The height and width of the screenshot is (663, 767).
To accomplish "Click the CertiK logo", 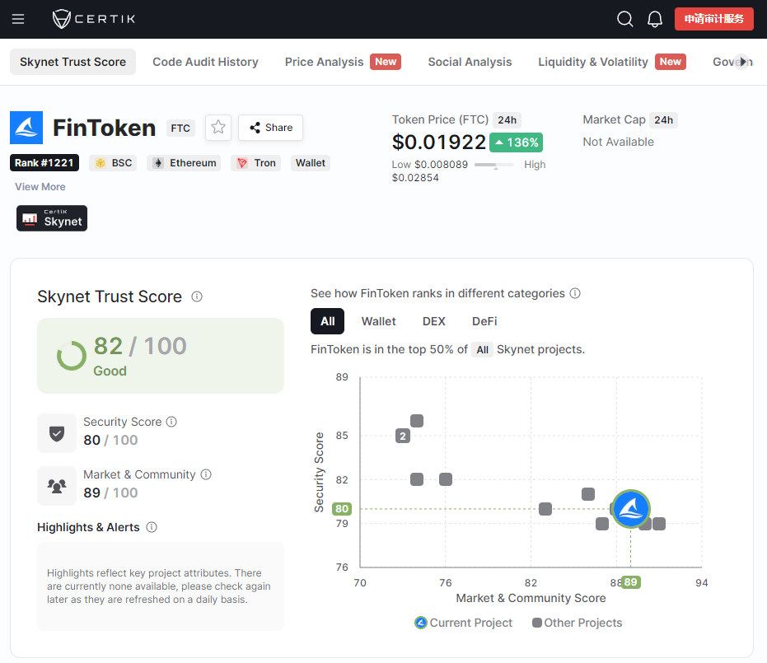I will (94, 19).
